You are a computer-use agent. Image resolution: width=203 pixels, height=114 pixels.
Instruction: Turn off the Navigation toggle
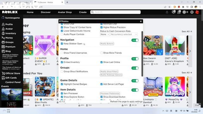[135, 40]
